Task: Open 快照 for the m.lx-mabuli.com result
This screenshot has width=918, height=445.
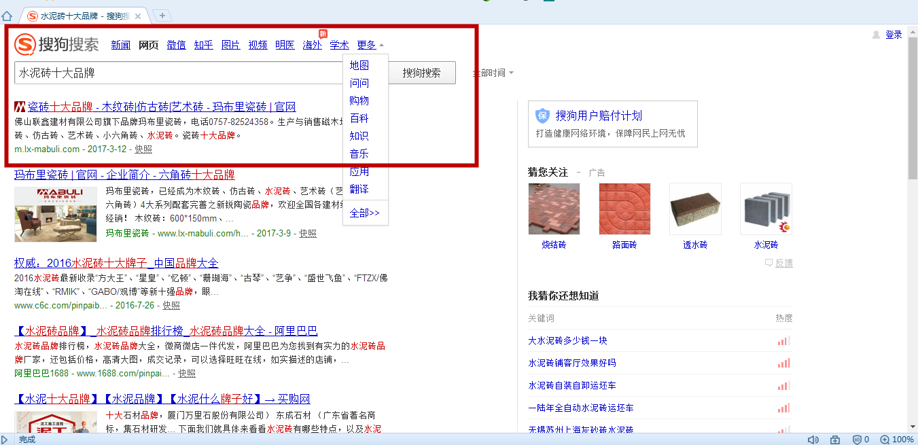Action: (x=143, y=149)
